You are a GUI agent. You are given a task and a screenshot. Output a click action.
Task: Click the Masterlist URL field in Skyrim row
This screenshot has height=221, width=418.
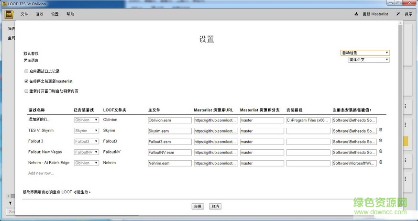(x=216, y=131)
